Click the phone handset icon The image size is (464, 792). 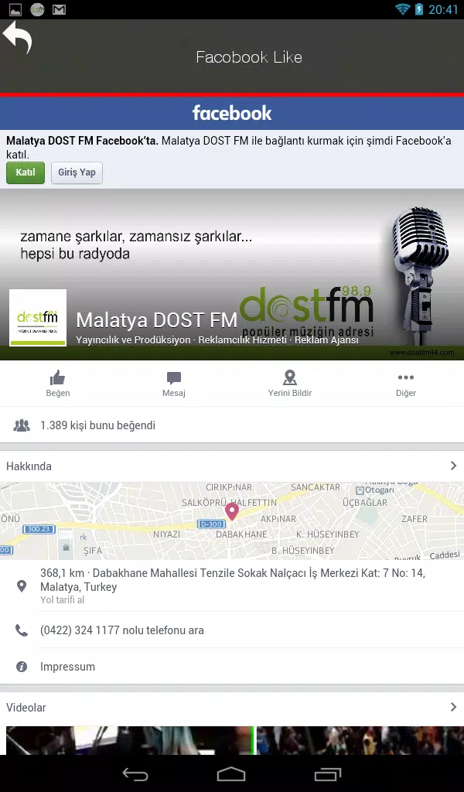[x=21, y=630]
